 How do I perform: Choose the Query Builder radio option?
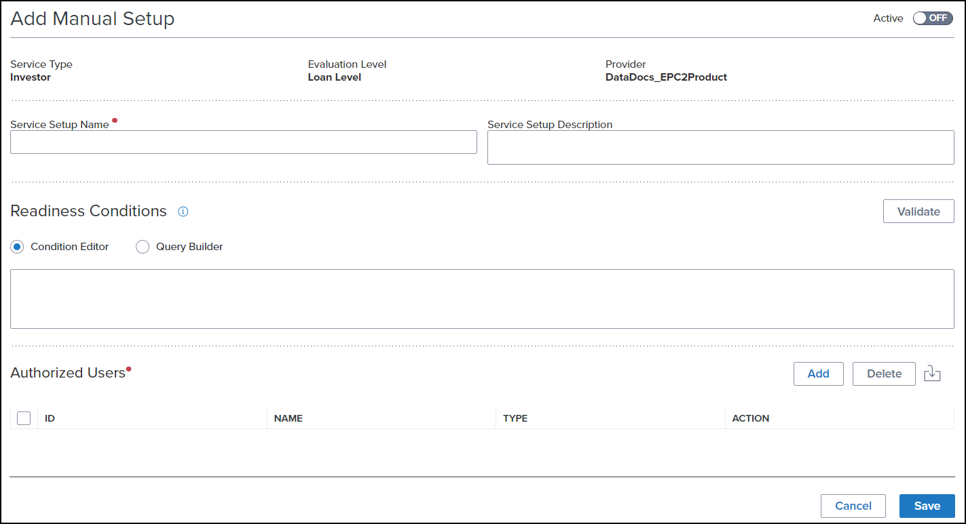(x=143, y=247)
